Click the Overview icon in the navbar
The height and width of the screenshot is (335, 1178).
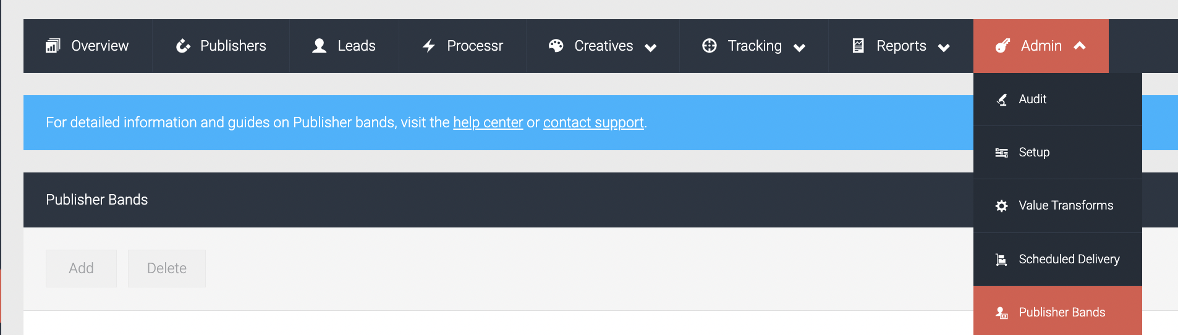tap(53, 46)
